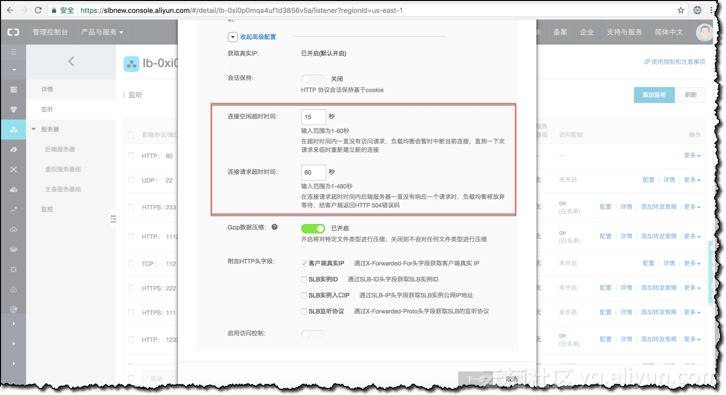Viewport: 726px width, 395px height.
Task: Open the cloud disk icon below load balancer icon
Action: (13, 149)
